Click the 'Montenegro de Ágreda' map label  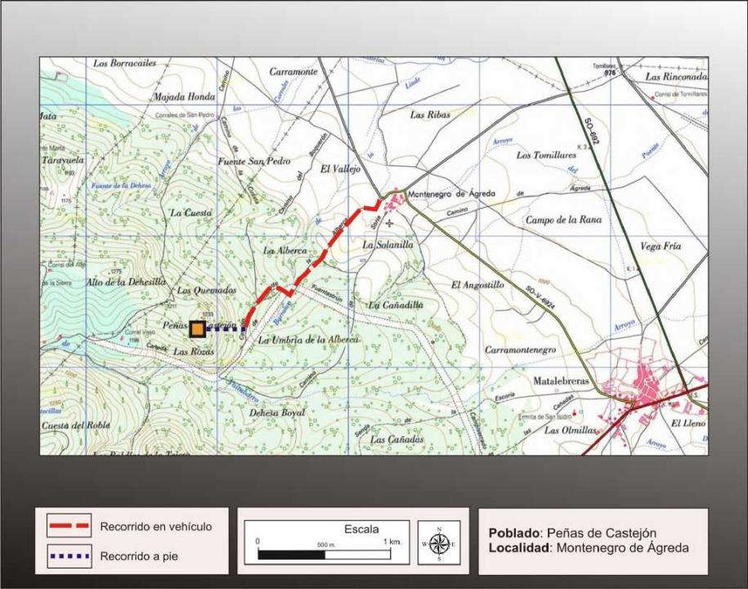point(452,193)
